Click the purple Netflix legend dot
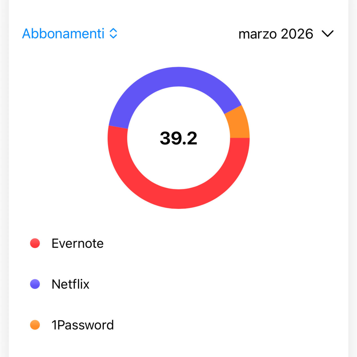This screenshot has width=357, height=357. point(35,284)
